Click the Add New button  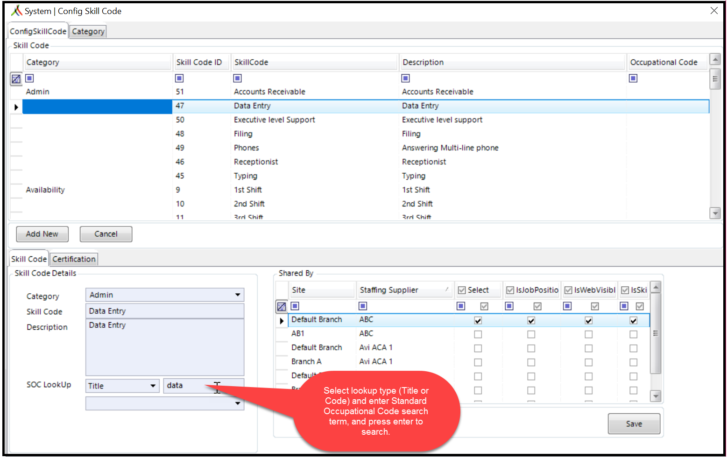coord(42,234)
